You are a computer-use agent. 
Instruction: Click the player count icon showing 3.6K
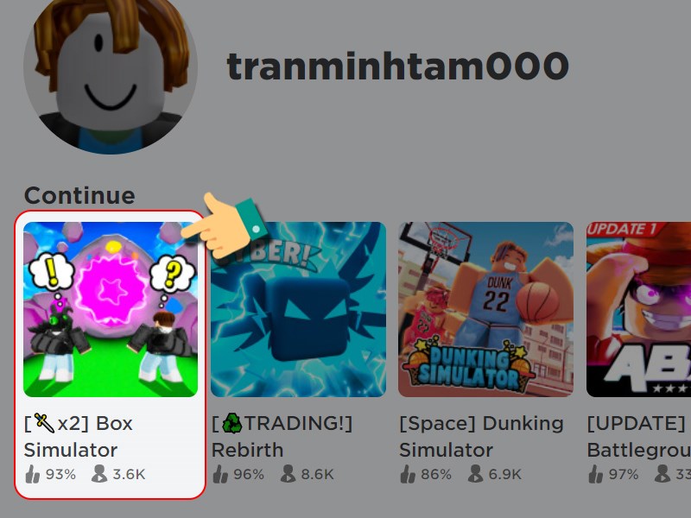(x=99, y=474)
